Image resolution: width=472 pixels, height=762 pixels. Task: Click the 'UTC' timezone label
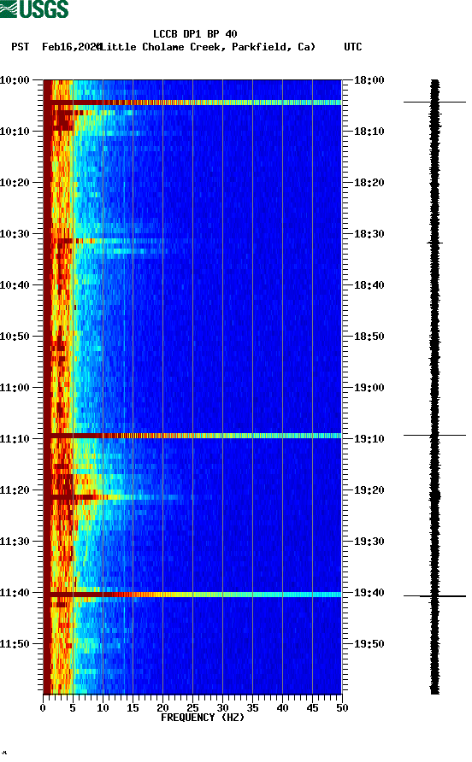[353, 47]
